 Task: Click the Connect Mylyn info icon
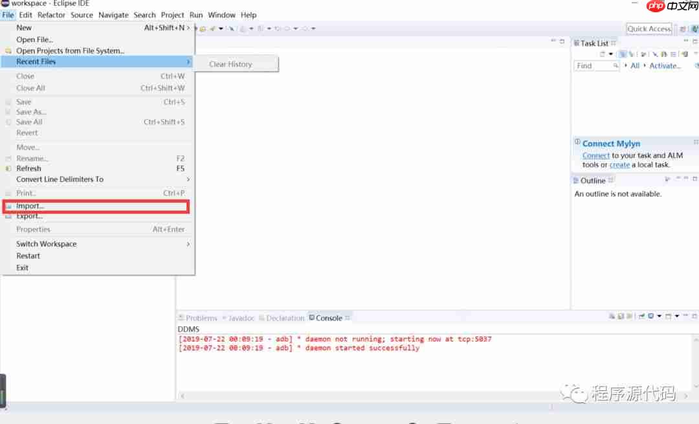(x=577, y=142)
